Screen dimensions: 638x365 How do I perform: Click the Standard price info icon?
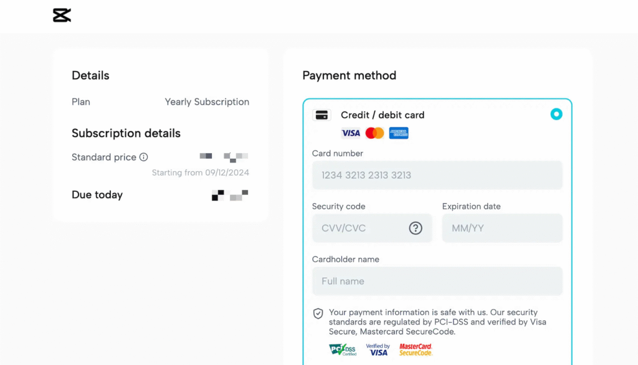point(144,157)
